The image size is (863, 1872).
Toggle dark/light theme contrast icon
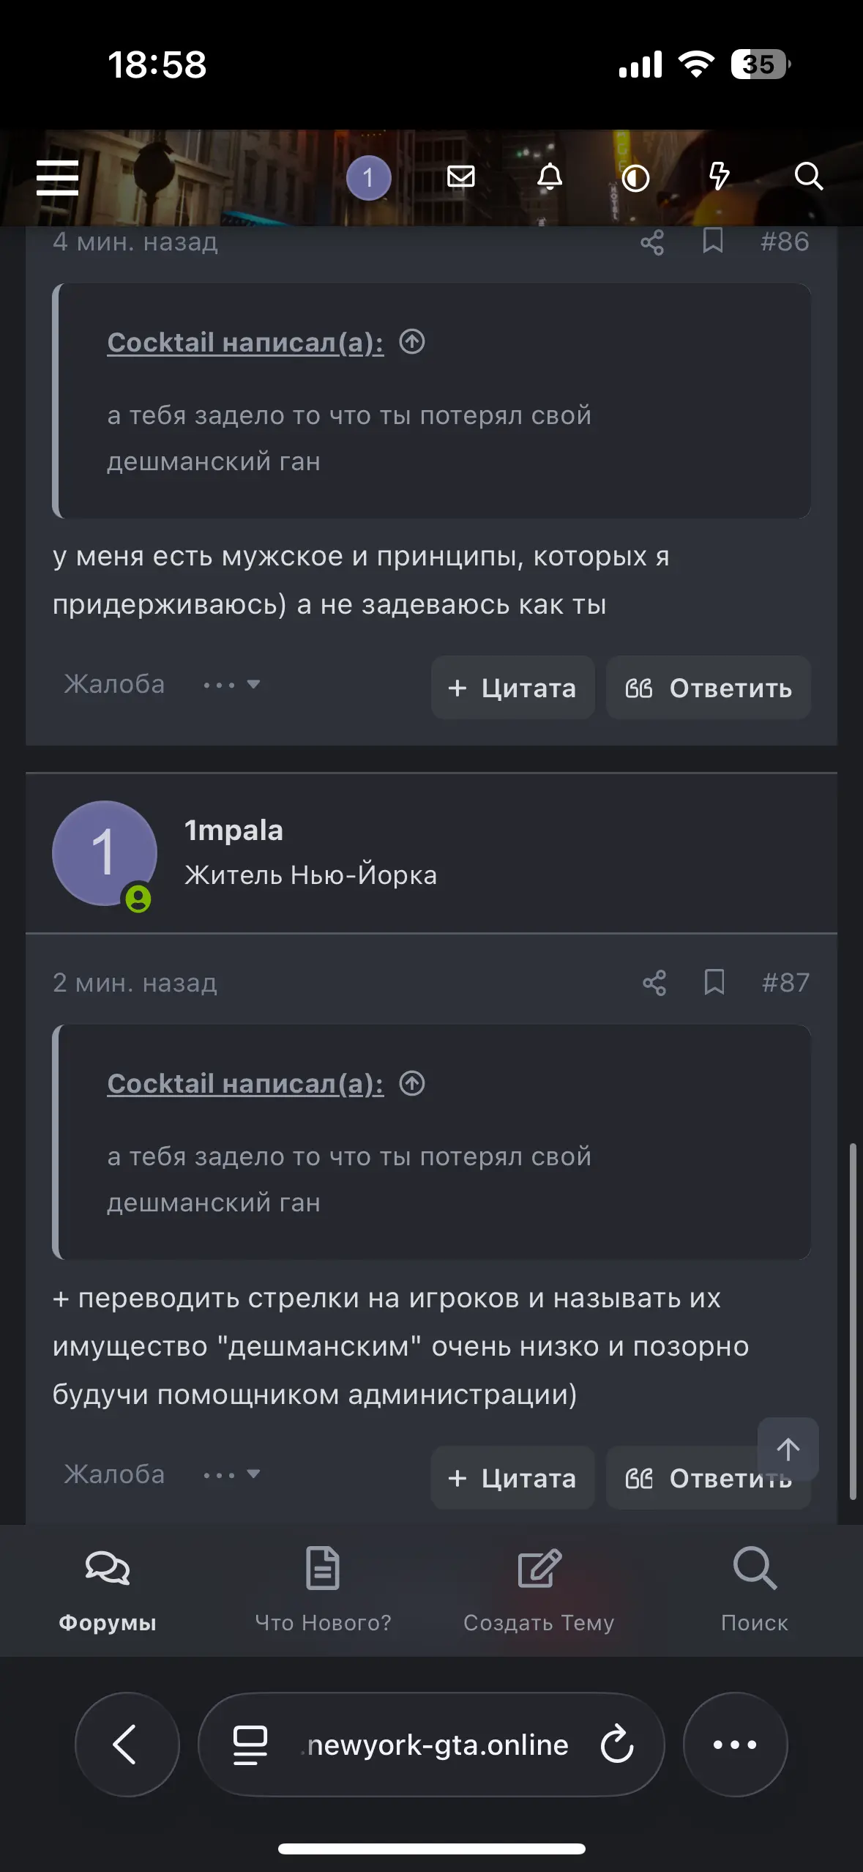point(635,178)
